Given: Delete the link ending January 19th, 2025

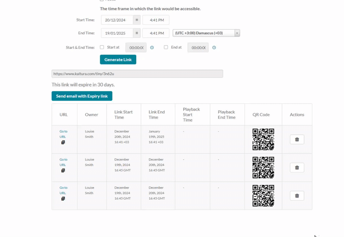Looking at the screenshot, I should point(297,139).
